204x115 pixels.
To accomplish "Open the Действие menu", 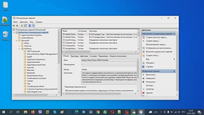I will click(24, 22).
